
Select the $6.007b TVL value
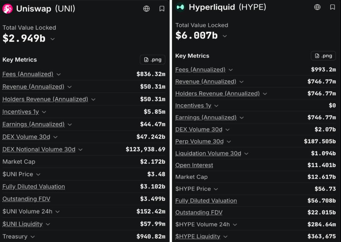[x=196, y=35]
